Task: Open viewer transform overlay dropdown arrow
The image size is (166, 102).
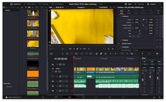Action: tap(54, 49)
